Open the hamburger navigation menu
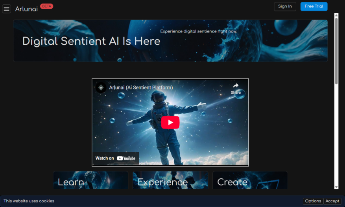Screen dimensions: 345x207 click(7, 9)
